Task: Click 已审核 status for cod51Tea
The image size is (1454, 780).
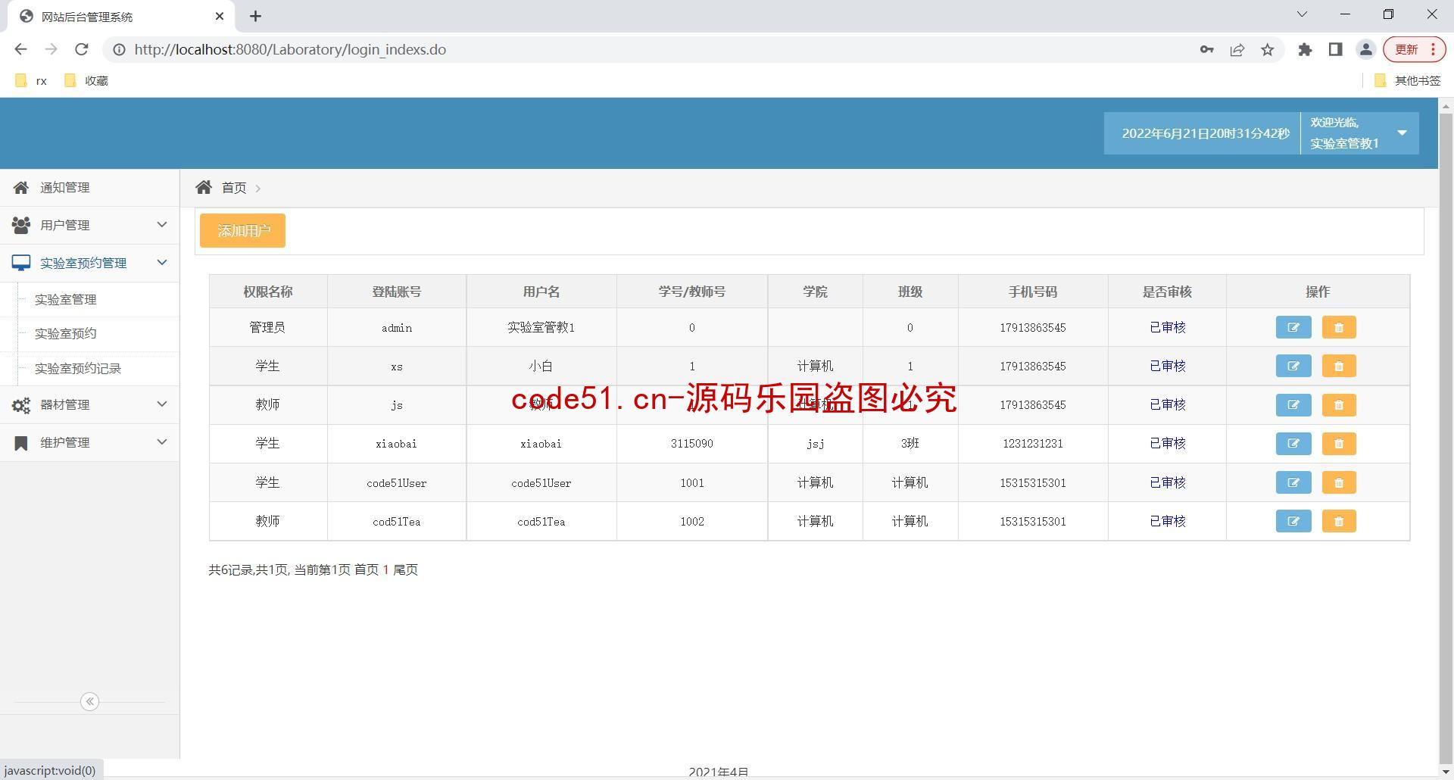Action: point(1167,522)
